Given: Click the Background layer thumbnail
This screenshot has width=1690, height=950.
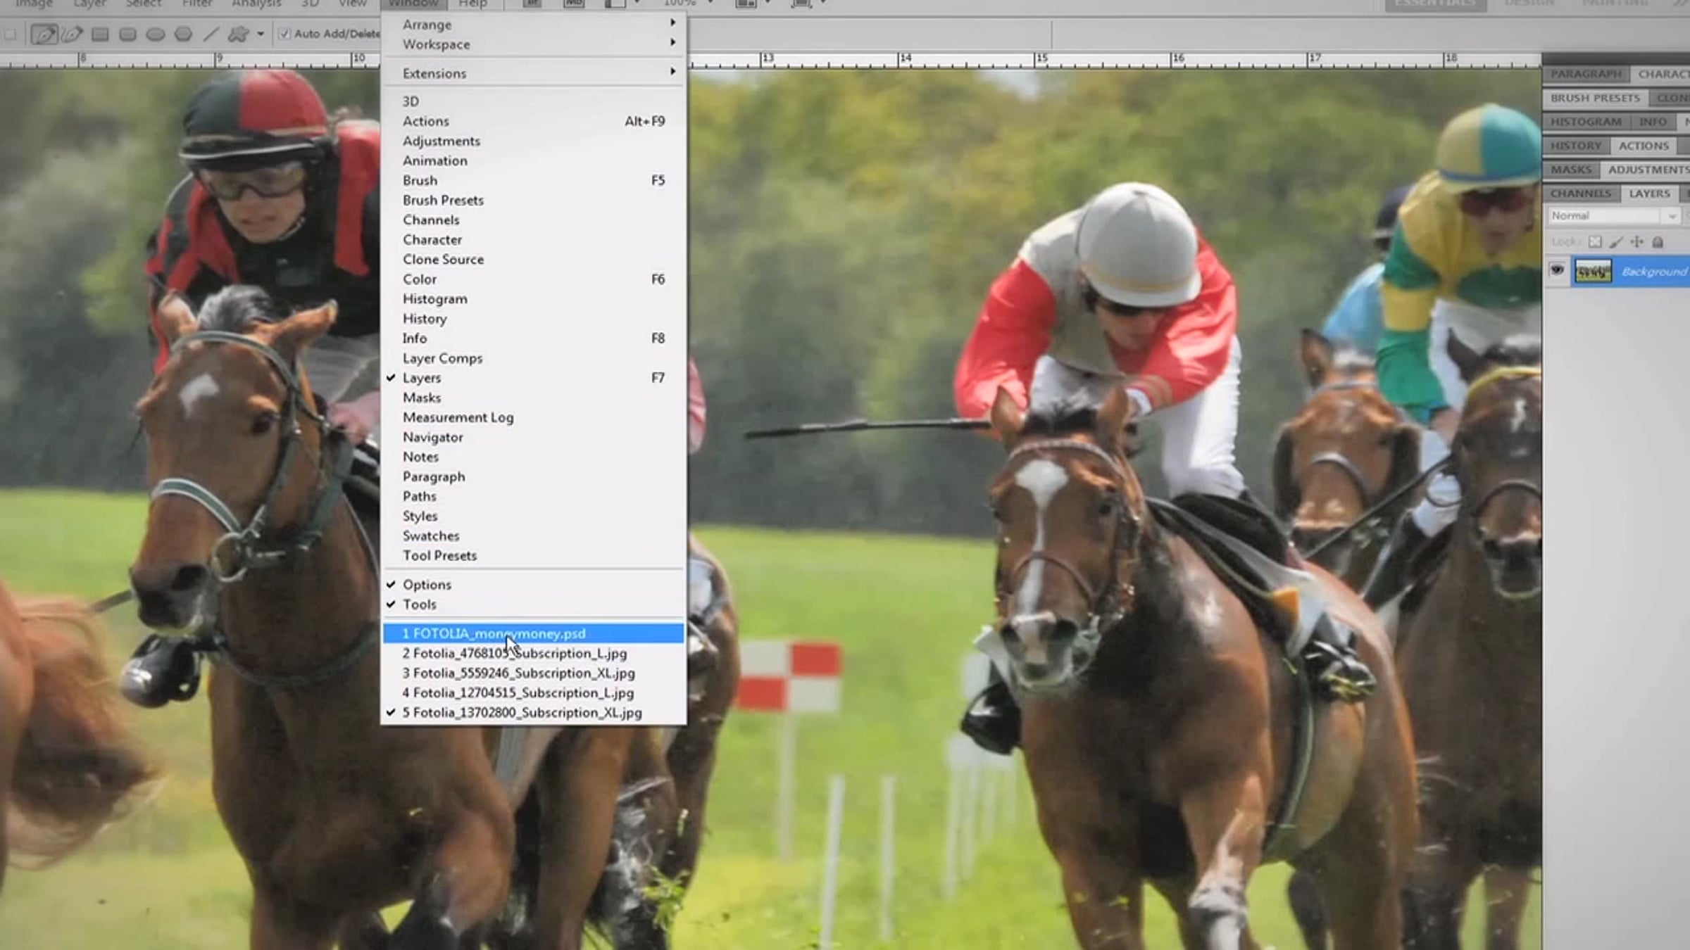Looking at the screenshot, I should point(1593,272).
